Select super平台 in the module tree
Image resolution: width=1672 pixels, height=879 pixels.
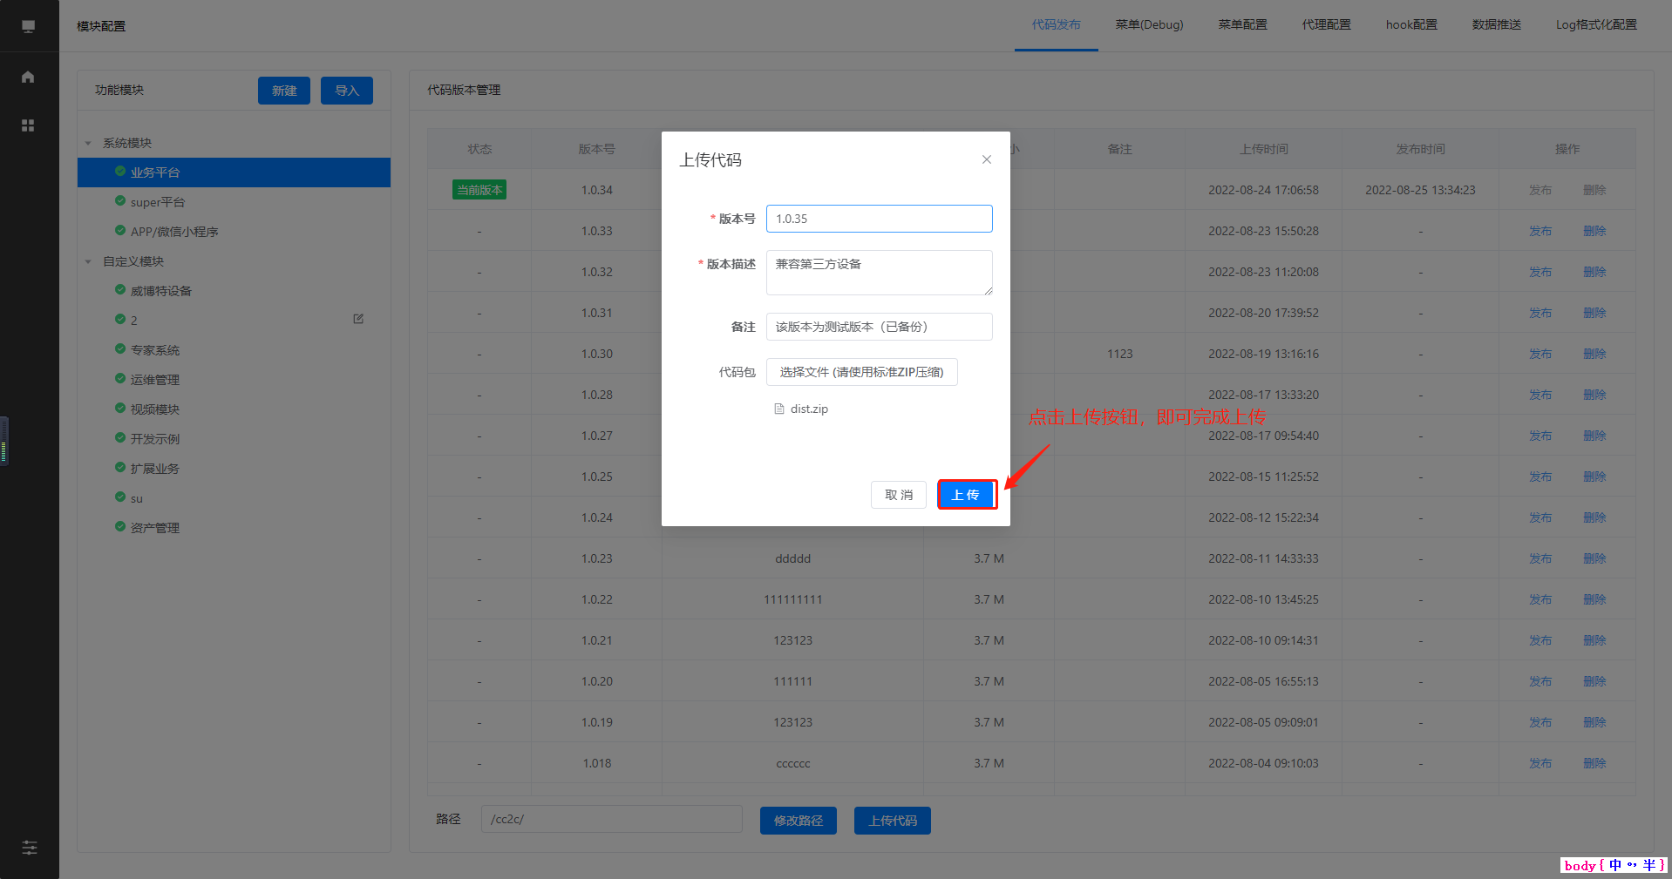(234, 202)
